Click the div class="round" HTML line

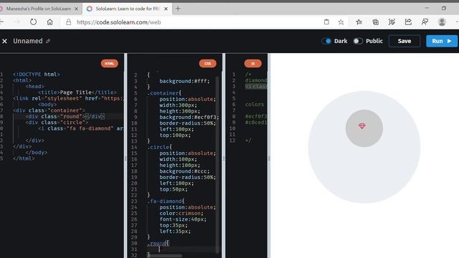coord(65,116)
